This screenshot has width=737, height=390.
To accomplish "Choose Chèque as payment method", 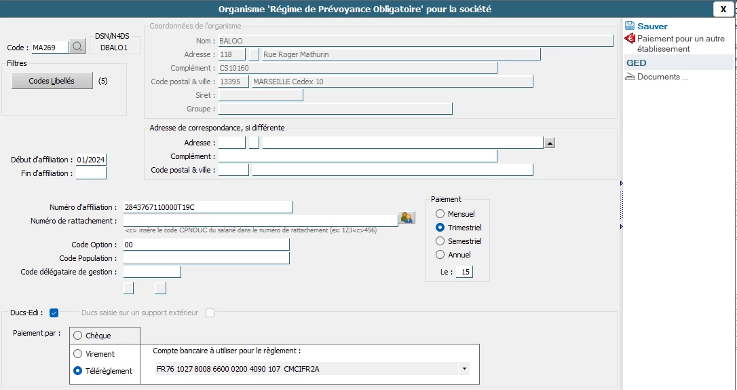I will tap(77, 336).
